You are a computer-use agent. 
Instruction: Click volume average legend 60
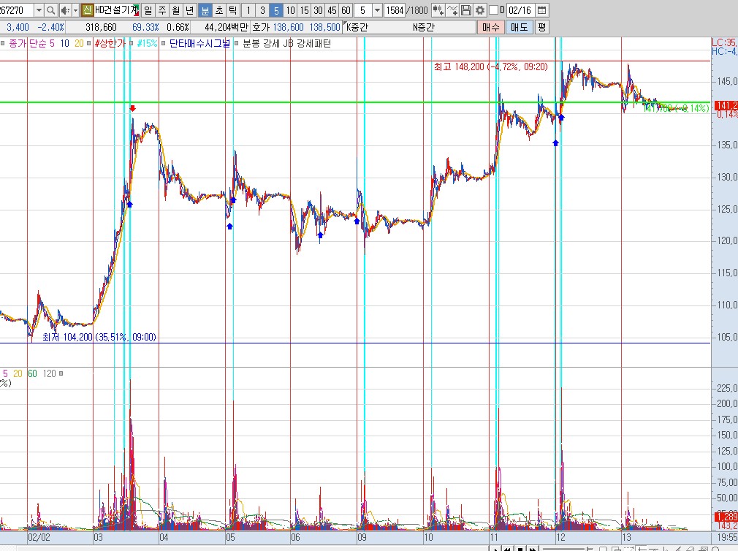tap(32, 373)
